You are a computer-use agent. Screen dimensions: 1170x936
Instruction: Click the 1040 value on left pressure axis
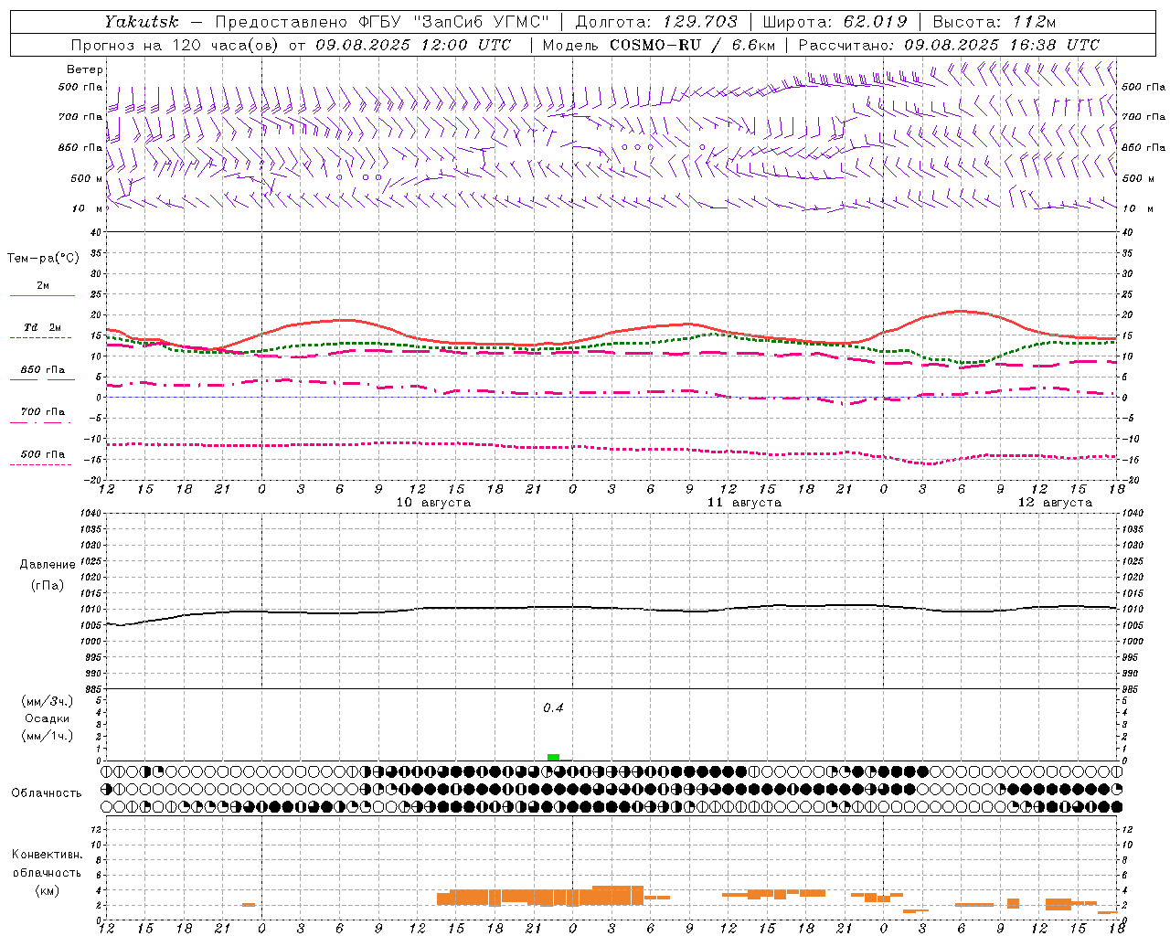click(90, 514)
